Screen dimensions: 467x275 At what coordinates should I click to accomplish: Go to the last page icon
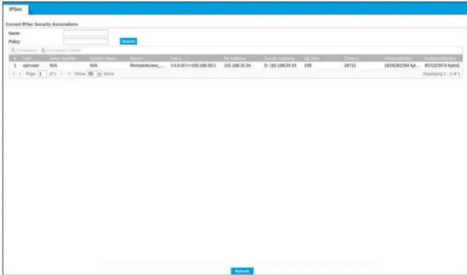69,74
